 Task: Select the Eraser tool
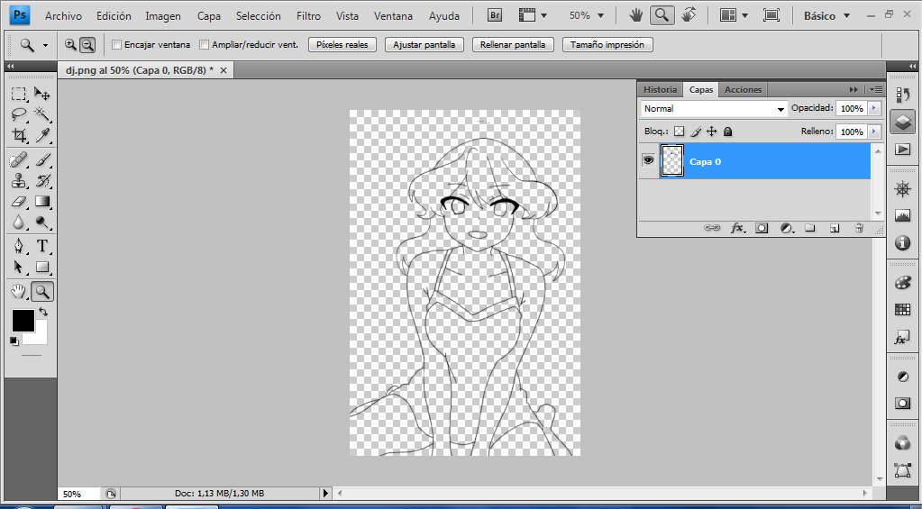click(x=19, y=202)
